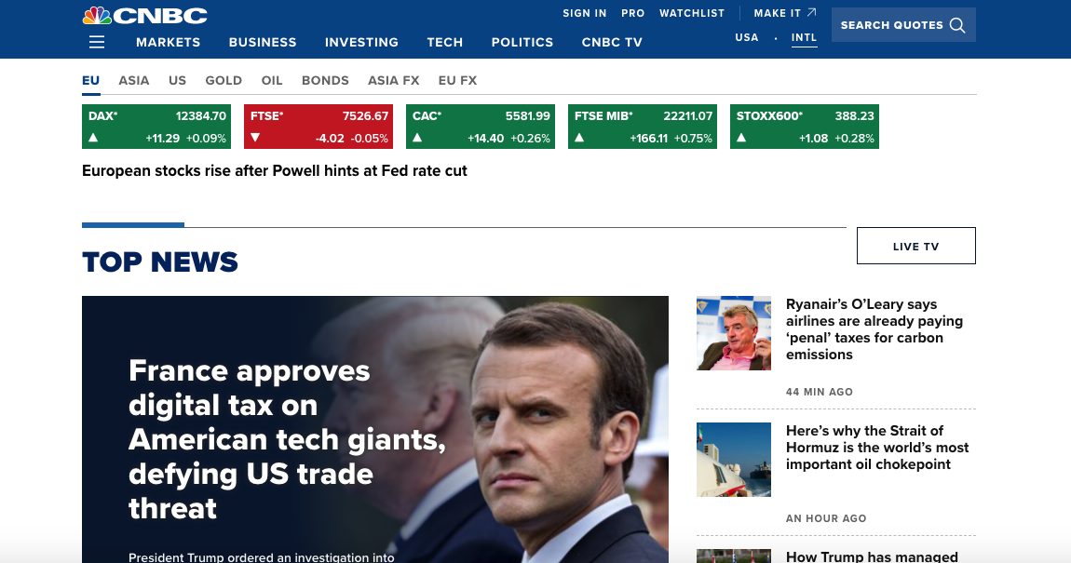Click the STOXX600 up-arrow indicator
The image size is (1071, 563).
pos(741,138)
